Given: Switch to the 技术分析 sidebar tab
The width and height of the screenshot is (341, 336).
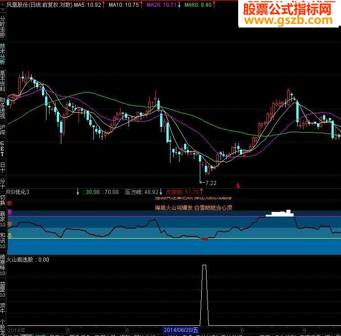Looking at the screenshot, I should tap(2, 54).
